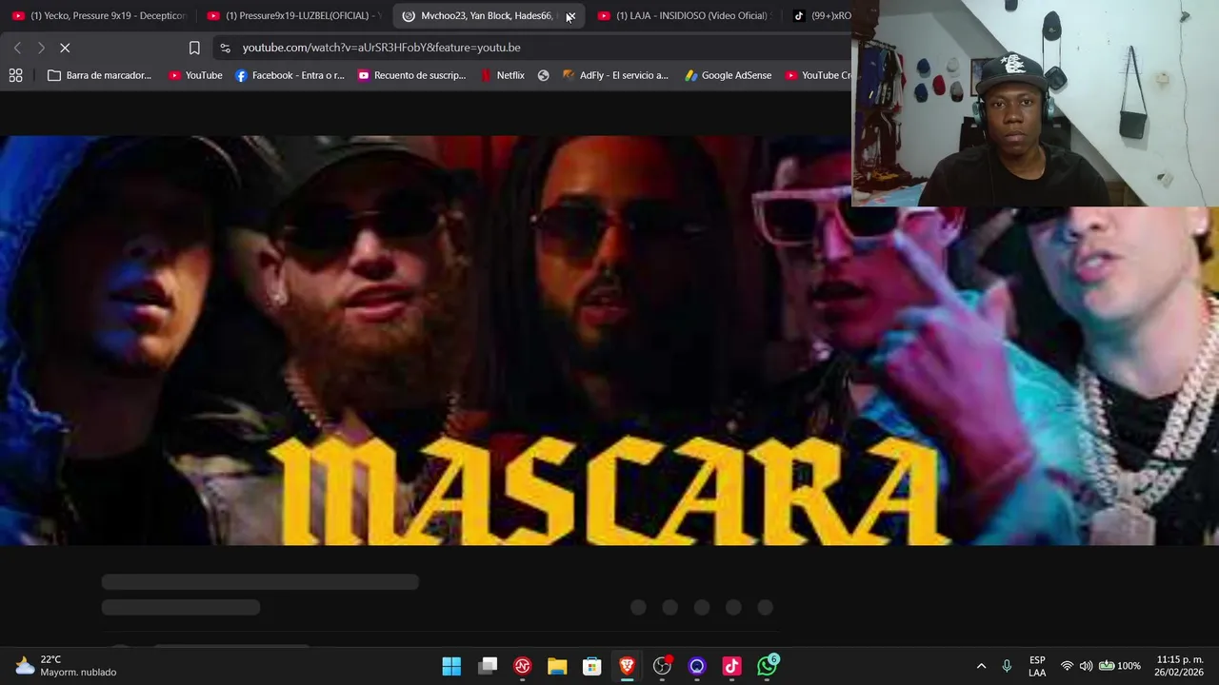This screenshot has width=1219, height=685.
Task: Open TikTok app from the taskbar
Action: pyautogui.click(x=731, y=666)
